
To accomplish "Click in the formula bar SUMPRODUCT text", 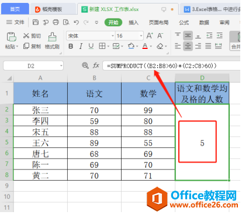I will pos(162,66).
